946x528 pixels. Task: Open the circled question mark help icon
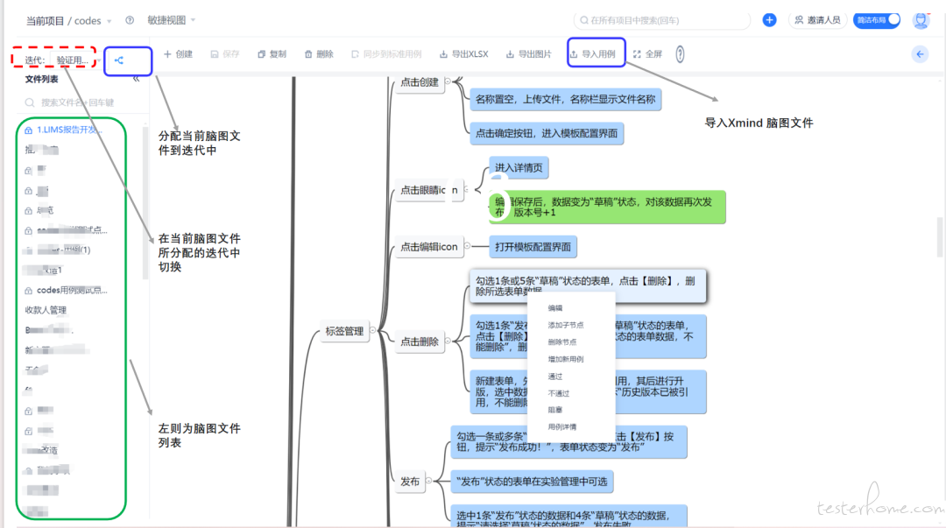point(680,54)
